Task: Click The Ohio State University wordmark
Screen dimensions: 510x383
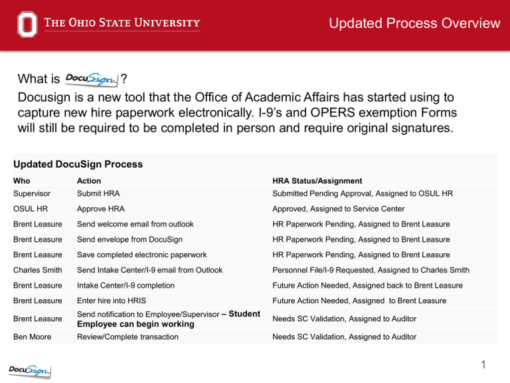Action: point(122,23)
